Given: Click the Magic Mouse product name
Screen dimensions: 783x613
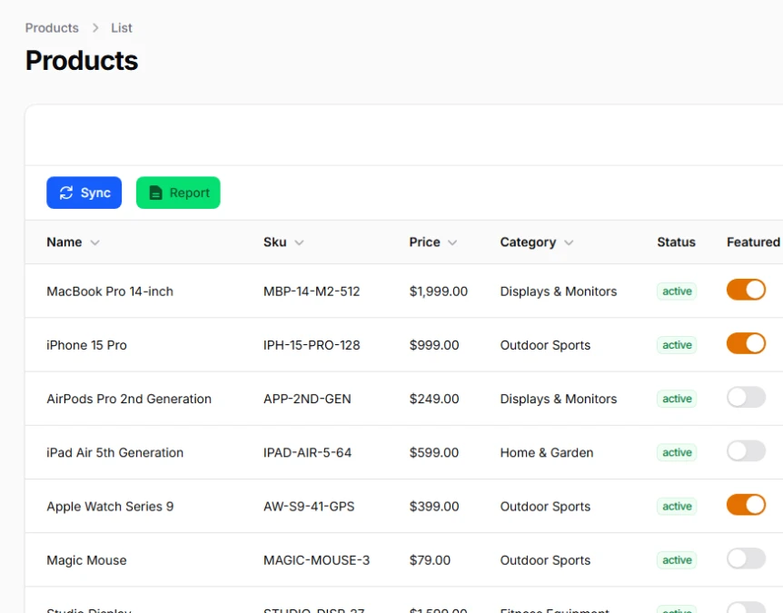Looking at the screenshot, I should [x=86, y=560].
